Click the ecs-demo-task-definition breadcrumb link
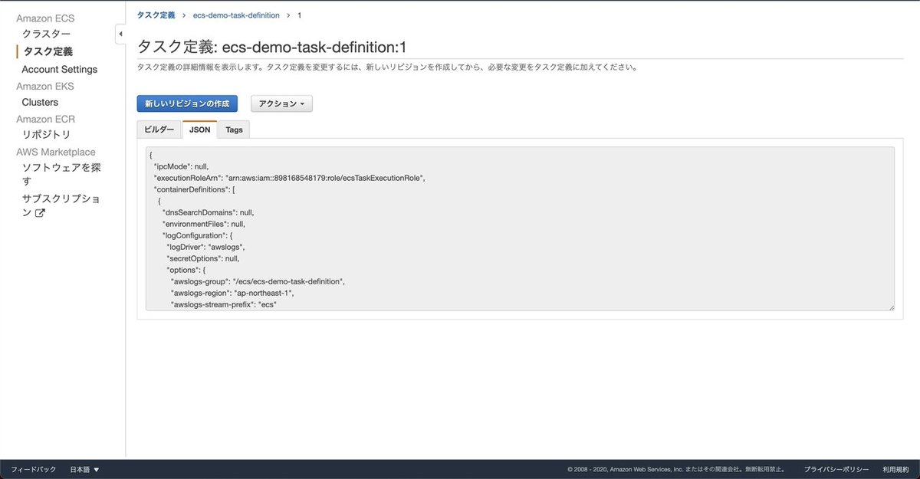This screenshot has height=479, width=920. tap(236, 15)
